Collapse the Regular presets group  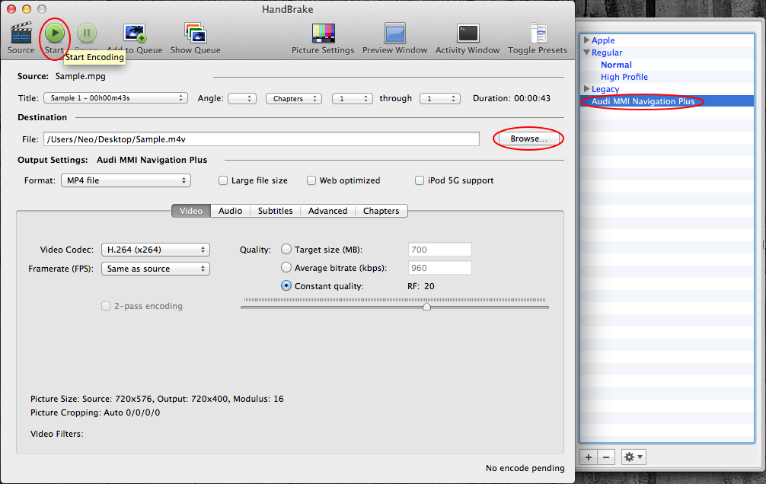pos(587,53)
